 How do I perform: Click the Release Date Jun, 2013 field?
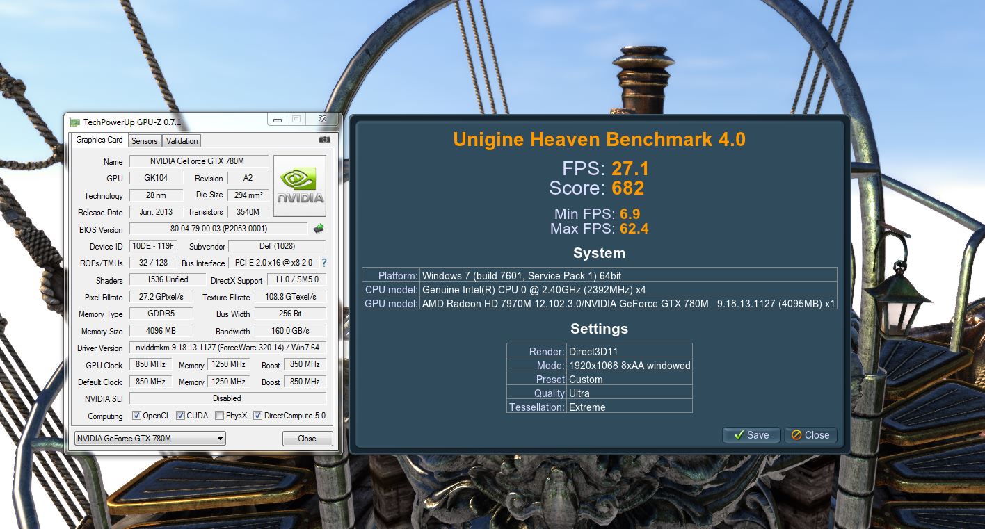[156, 212]
